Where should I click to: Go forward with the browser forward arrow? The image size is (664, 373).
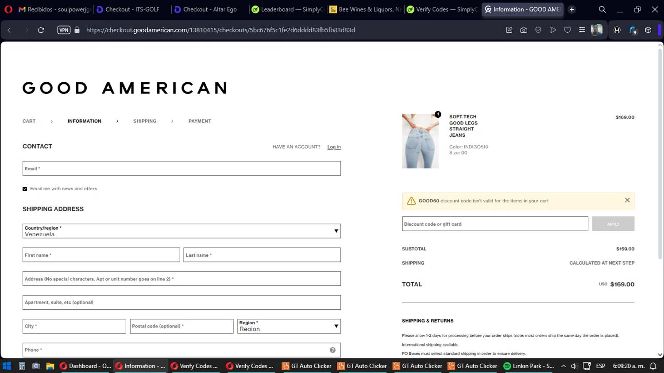(26, 30)
